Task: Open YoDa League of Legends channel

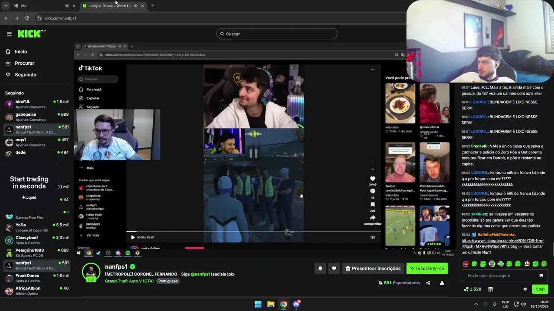Action: [37, 227]
